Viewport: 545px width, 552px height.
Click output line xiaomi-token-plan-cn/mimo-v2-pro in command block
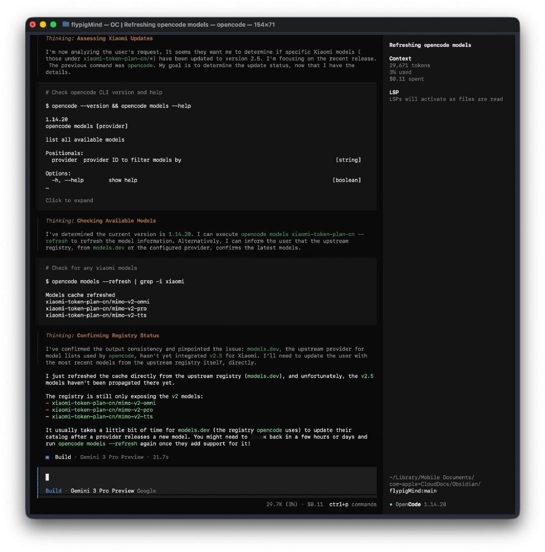pos(96,309)
